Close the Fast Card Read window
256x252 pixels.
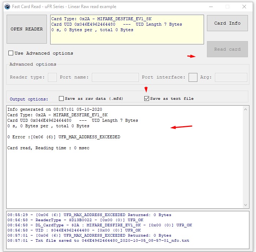(x=244, y=7)
